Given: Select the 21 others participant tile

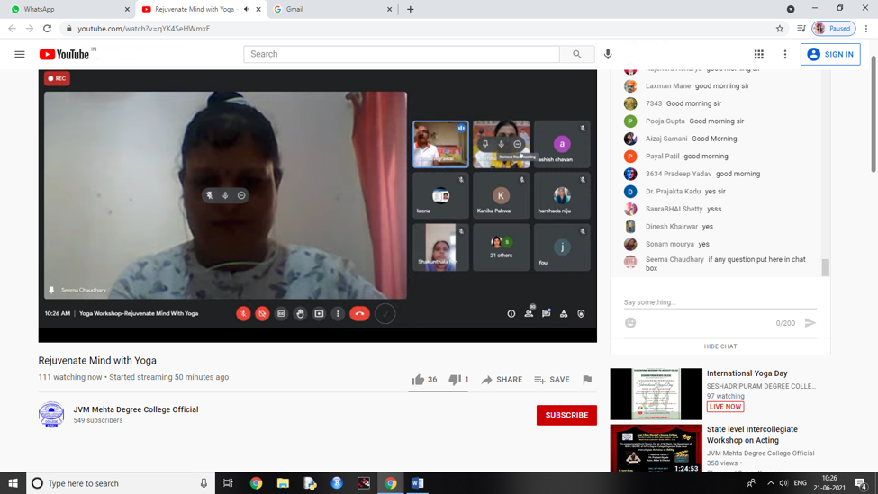Looking at the screenshot, I should 502,247.
